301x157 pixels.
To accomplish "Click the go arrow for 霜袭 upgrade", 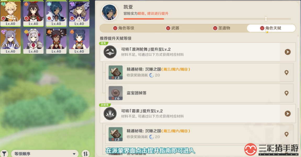I will click(288, 114).
